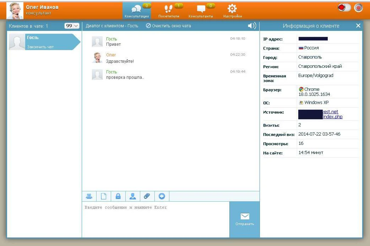Screen dimensions: 370x246
Task: Click the group users icon in chat toolbar
Action: (x=89, y=196)
